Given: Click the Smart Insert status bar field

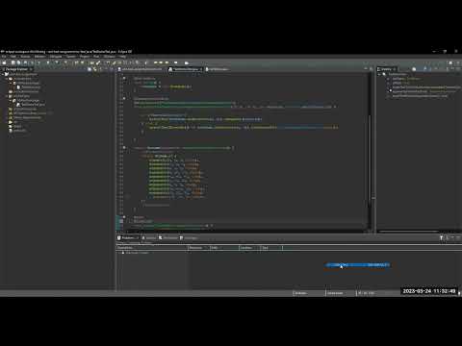Looking at the screenshot, I should (341, 293).
